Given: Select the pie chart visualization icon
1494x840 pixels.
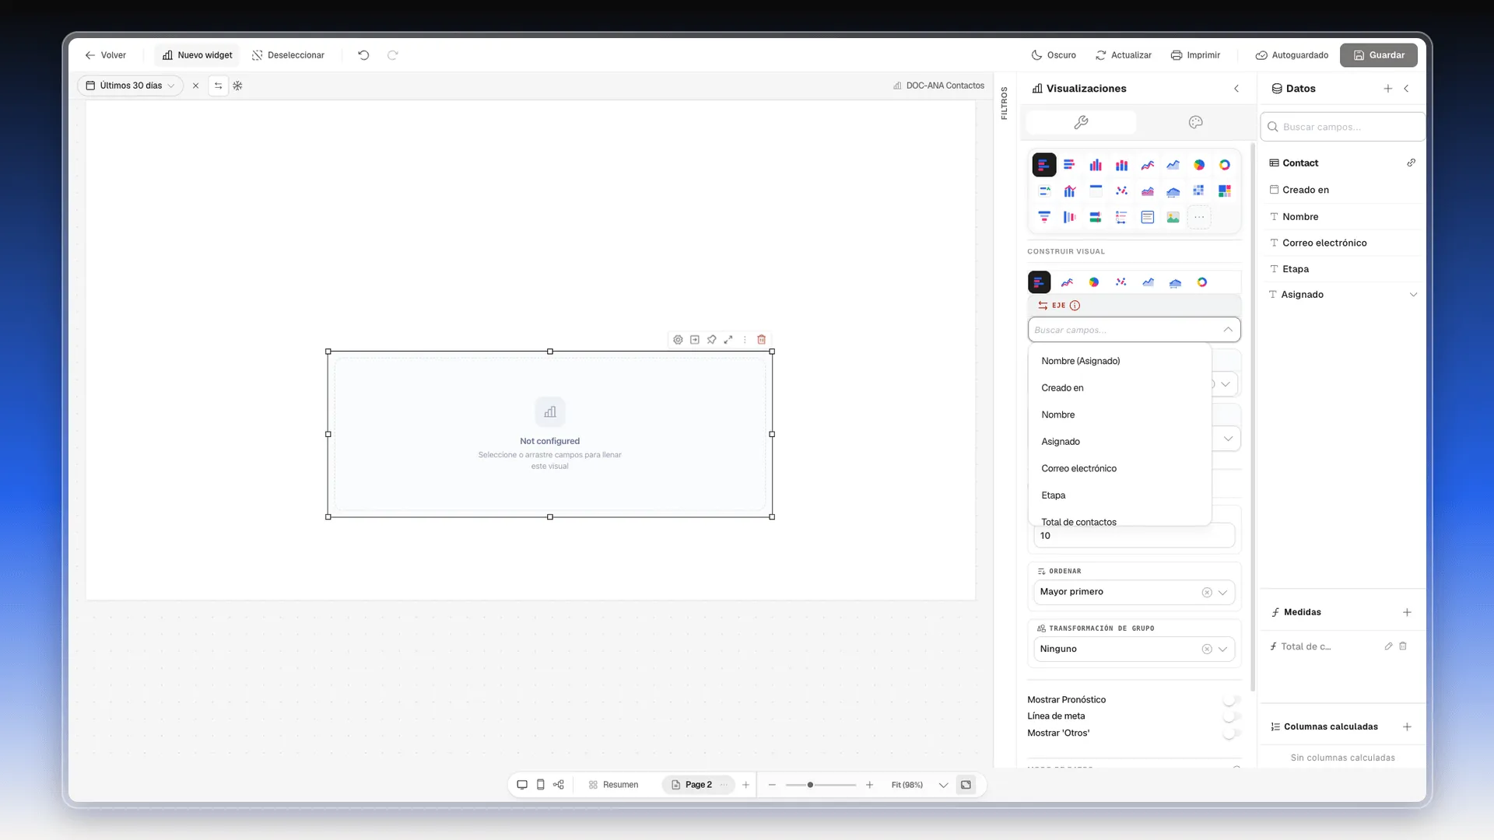Looking at the screenshot, I should [1198, 165].
